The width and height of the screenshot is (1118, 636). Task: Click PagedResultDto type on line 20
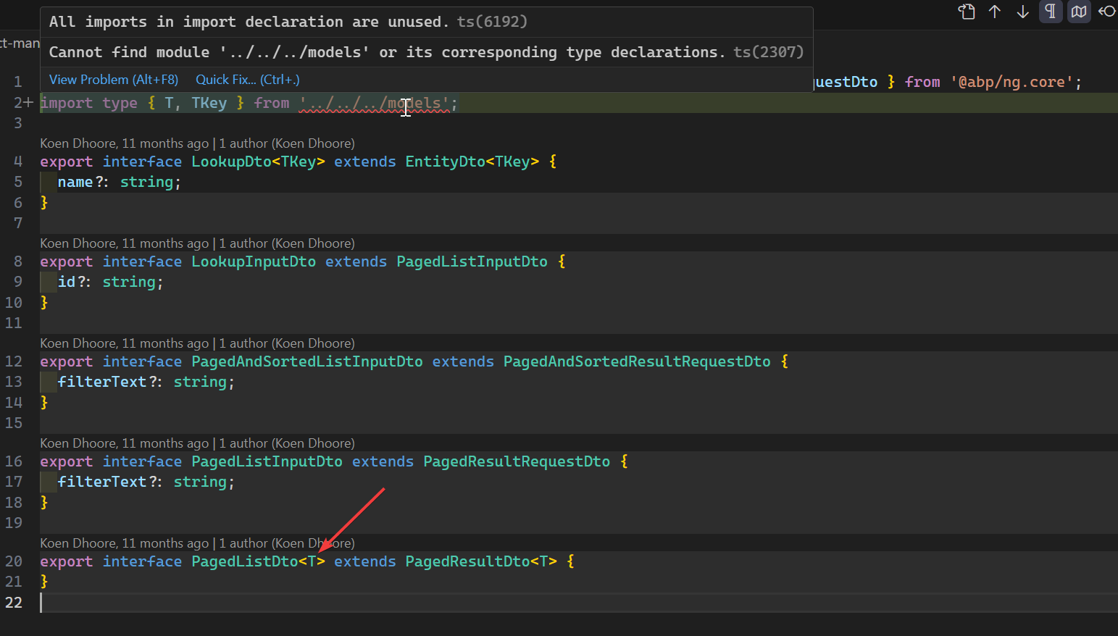(x=467, y=561)
